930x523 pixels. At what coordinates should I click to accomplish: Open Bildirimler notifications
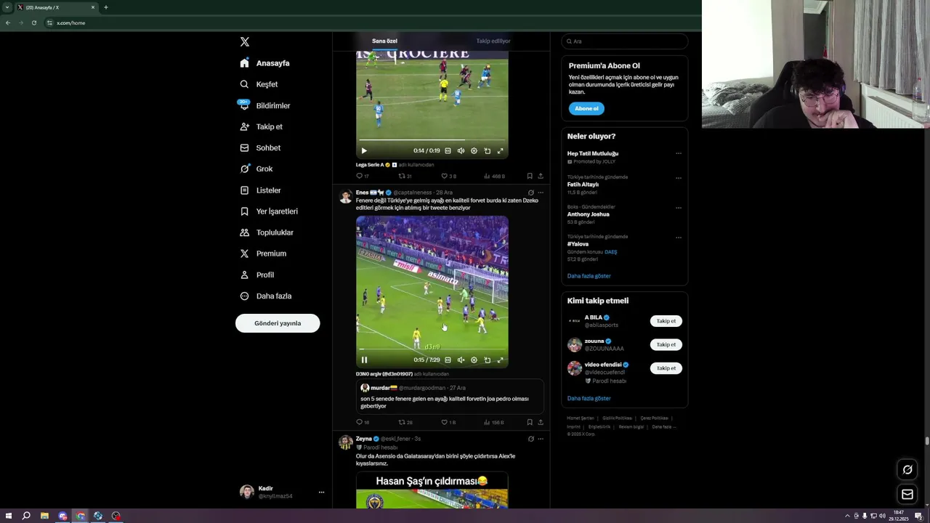point(265,105)
